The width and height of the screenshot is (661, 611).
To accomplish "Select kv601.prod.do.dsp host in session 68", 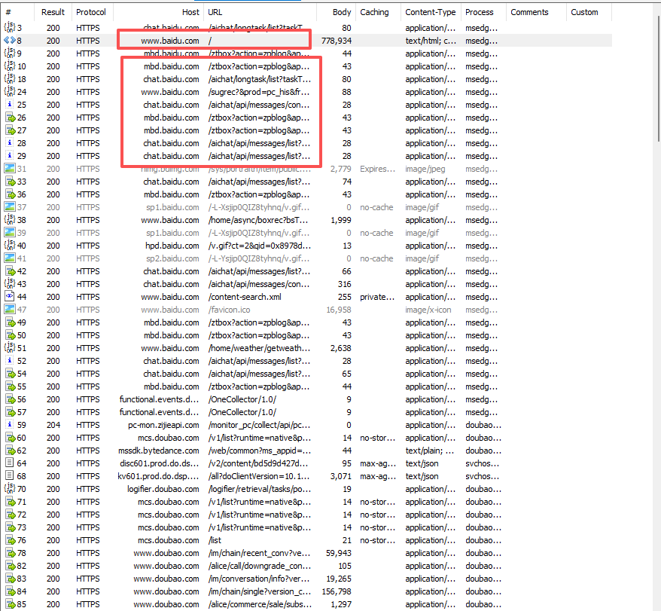I will pyautogui.click(x=158, y=476).
